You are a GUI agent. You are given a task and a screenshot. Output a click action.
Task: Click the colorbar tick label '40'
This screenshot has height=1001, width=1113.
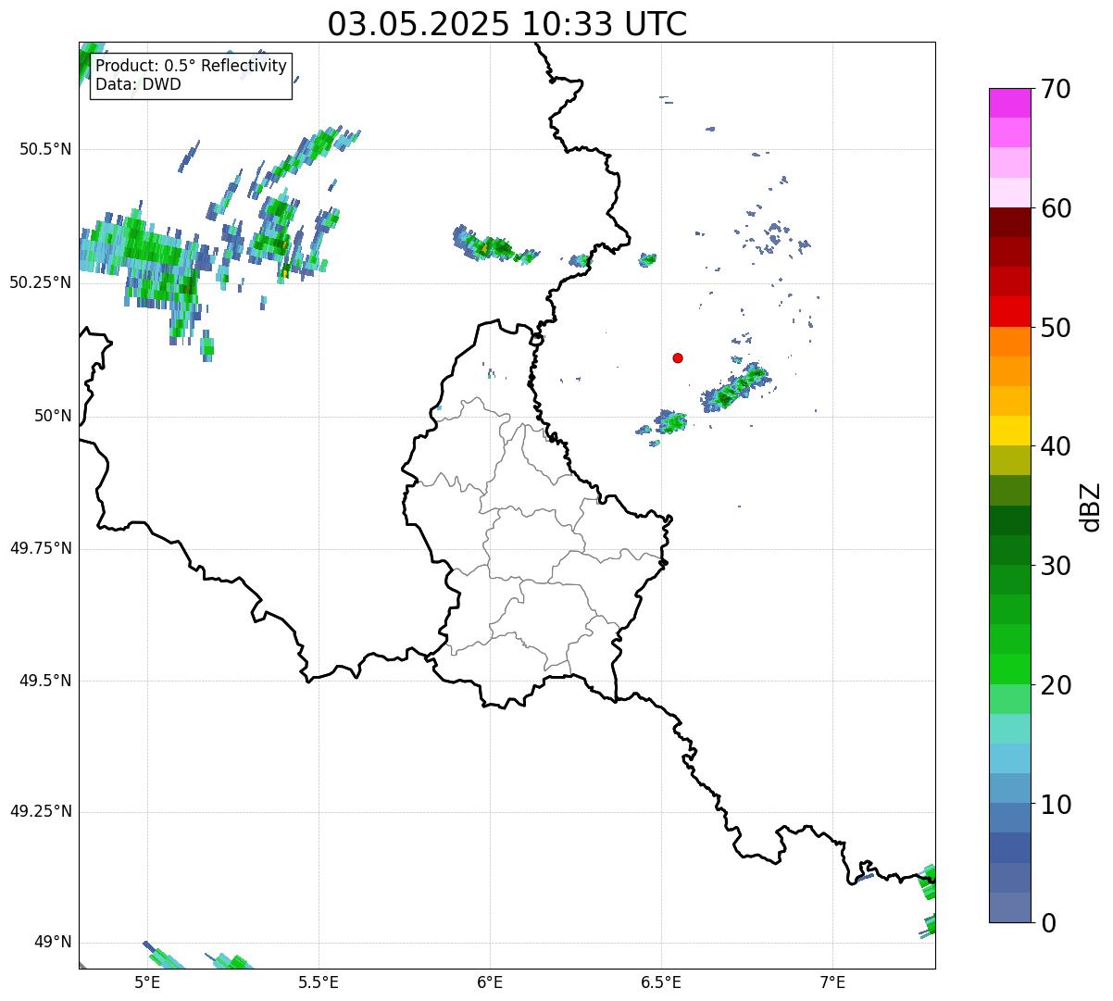[1056, 446]
